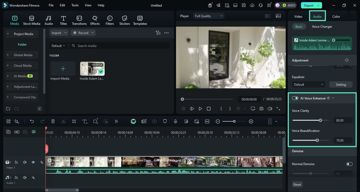This screenshot has height=192, width=360.
Task: Click the cloud upload icon in title bar
Action: click(252, 5)
